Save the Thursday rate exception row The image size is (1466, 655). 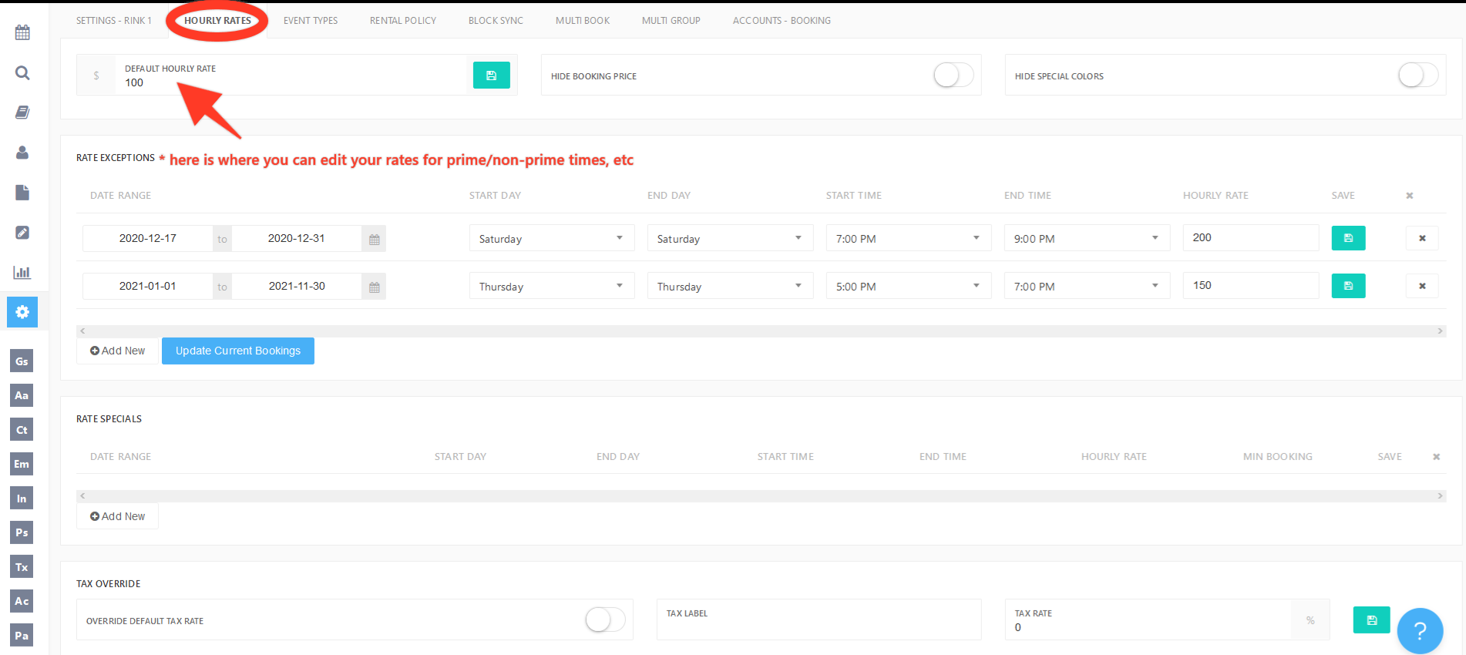click(1348, 286)
